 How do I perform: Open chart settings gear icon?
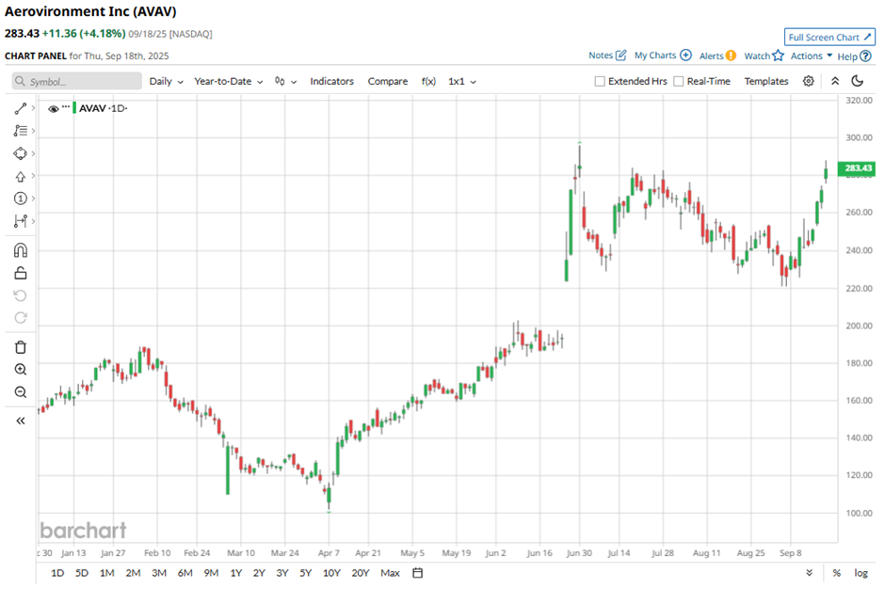pyautogui.click(x=809, y=81)
